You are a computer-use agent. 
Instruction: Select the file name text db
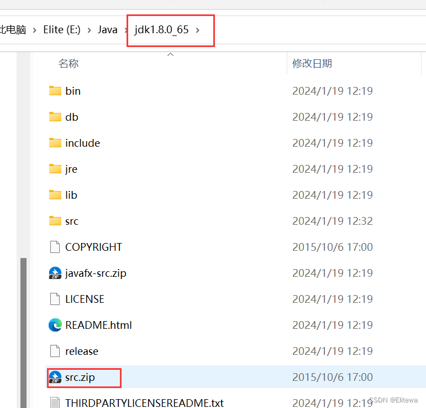pos(72,117)
